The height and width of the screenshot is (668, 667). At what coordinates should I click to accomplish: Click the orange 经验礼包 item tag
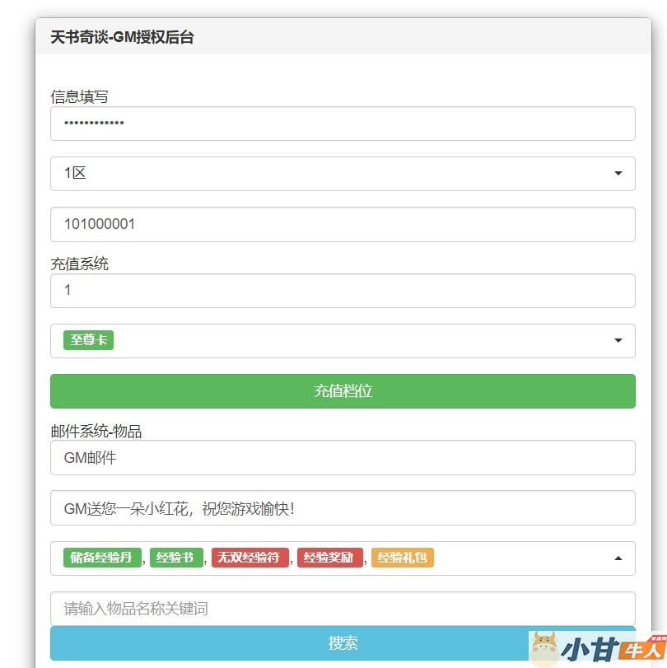(402, 558)
